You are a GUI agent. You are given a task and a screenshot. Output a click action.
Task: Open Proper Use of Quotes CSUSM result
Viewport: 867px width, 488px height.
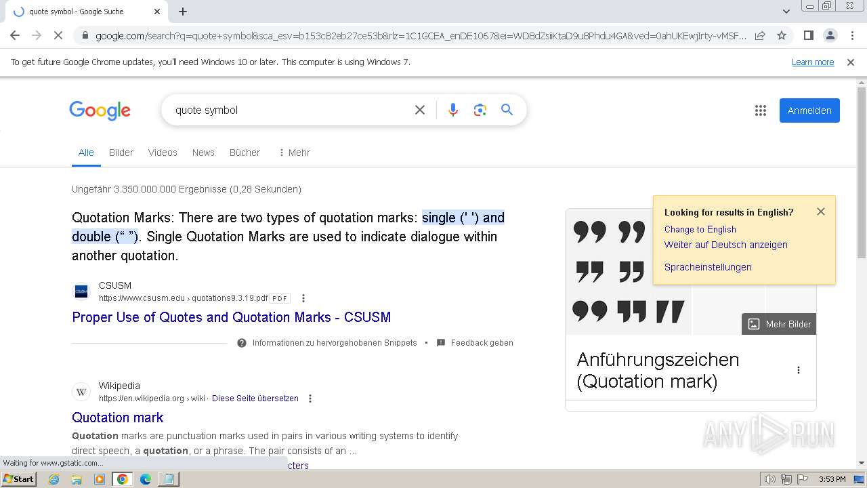click(232, 317)
